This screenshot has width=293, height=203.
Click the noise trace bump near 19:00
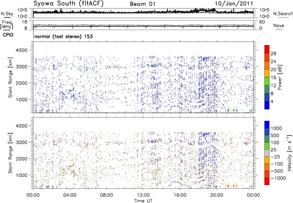point(205,10)
